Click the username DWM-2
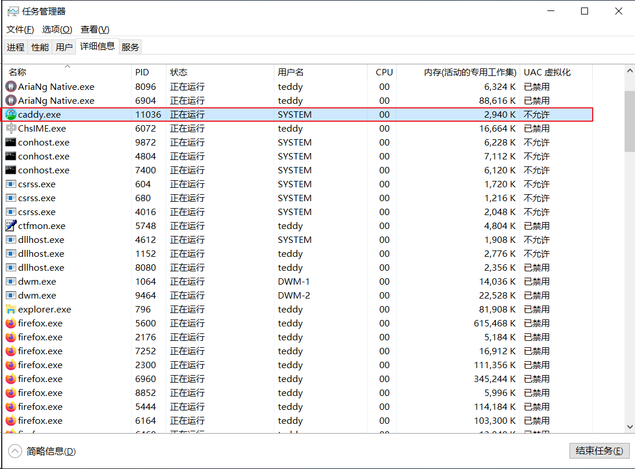635x469 pixels. click(x=294, y=295)
